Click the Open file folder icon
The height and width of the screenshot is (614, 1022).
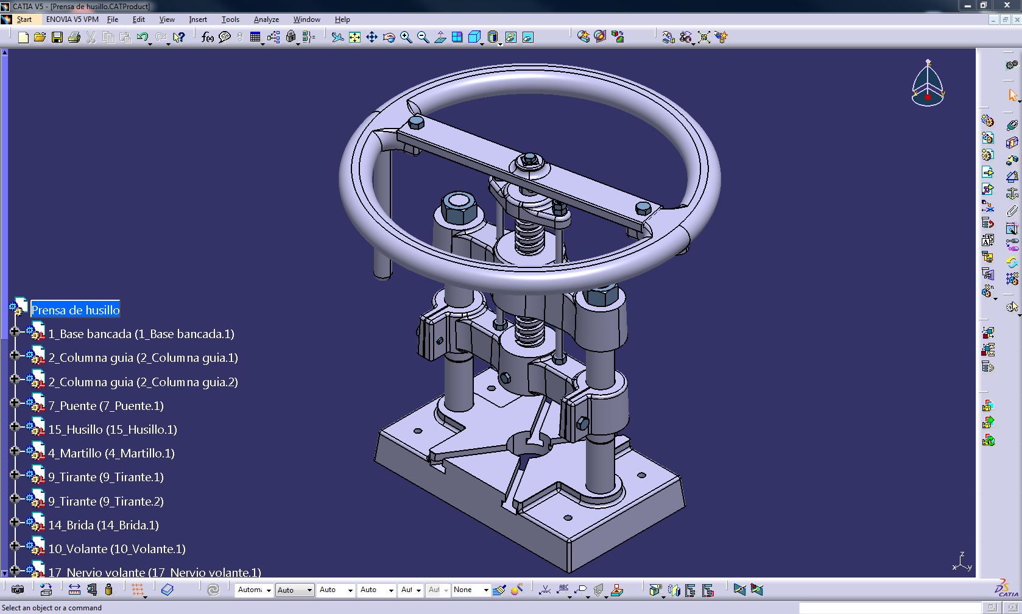(x=40, y=37)
